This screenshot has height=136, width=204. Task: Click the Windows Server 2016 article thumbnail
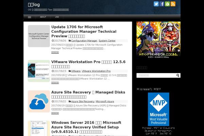pyautogui.click(x=39, y=128)
